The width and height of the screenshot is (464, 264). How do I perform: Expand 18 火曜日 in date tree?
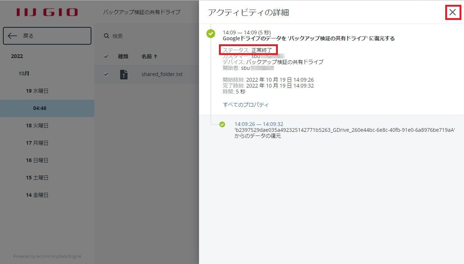point(37,126)
